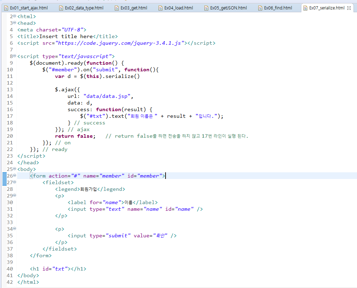
Task: Click the "// ajax" comment on line 19
Action: (78, 129)
